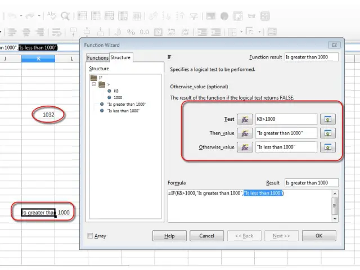
Task: Click the percent format toolbar icon
Action: (130, 32)
